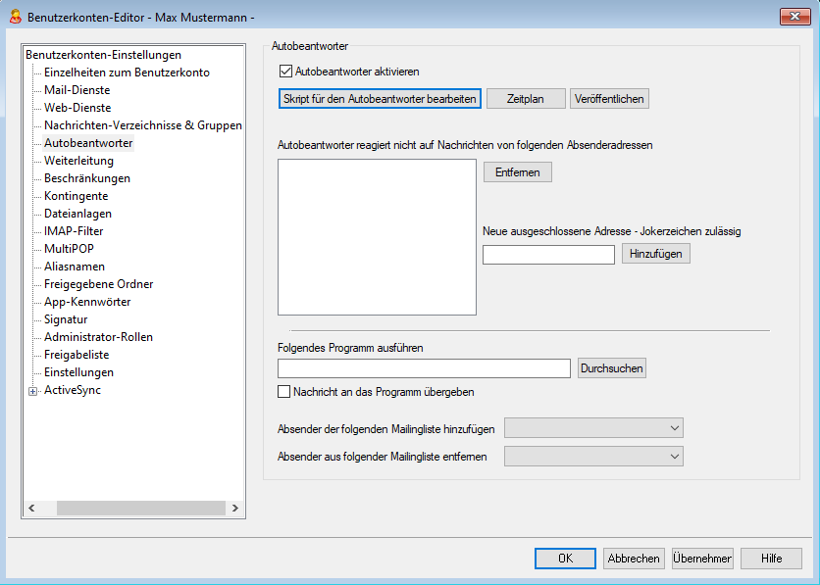Open the Zeitplan schedule button
The width and height of the screenshot is (820, 585).
(526, 99)
